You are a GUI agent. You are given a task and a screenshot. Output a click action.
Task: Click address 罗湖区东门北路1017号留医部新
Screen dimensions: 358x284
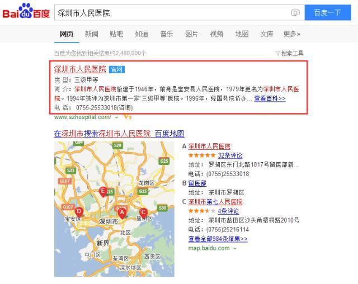point(253,165)
